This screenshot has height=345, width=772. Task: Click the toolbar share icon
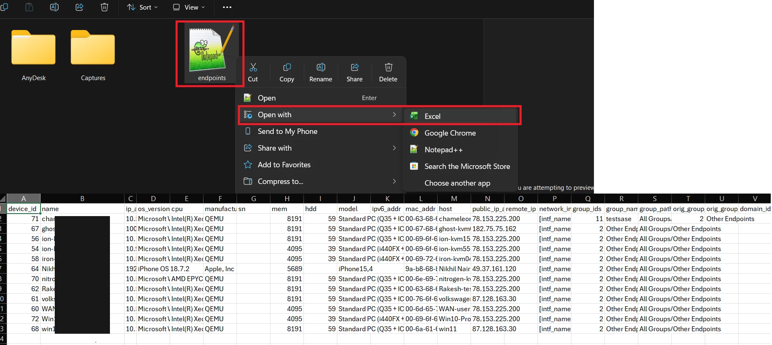click(x=79, y=7)
